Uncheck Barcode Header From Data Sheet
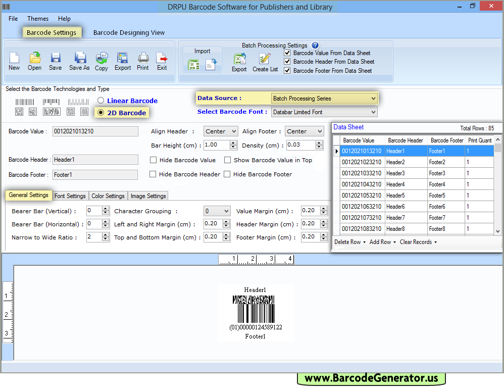 pos(287,62)
